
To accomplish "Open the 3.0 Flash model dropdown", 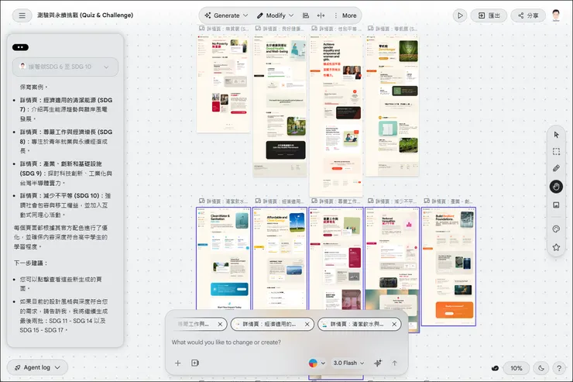I will tap(348, 363).
